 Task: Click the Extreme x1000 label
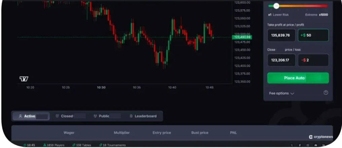[x=316, y=15]
